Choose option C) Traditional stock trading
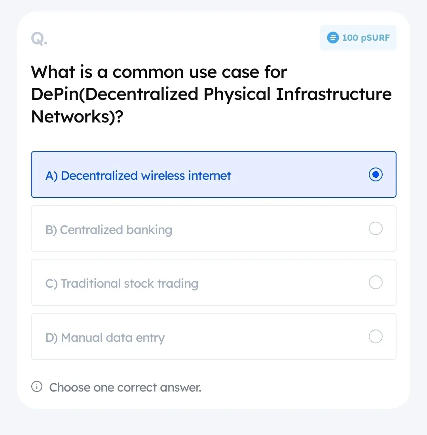 click(214, 282)
